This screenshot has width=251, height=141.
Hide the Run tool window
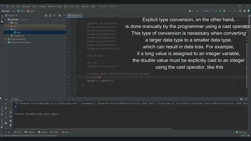[x=246, y=99]
